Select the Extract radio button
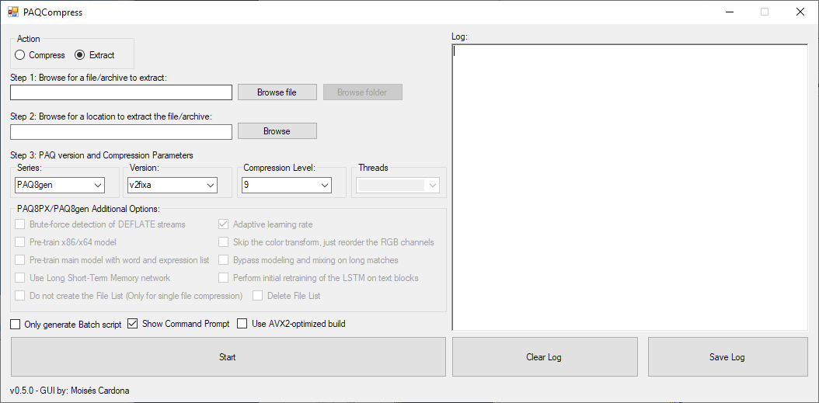Image resolution: width=819 pixels, height=403 pixels. (x=79, y=55)
